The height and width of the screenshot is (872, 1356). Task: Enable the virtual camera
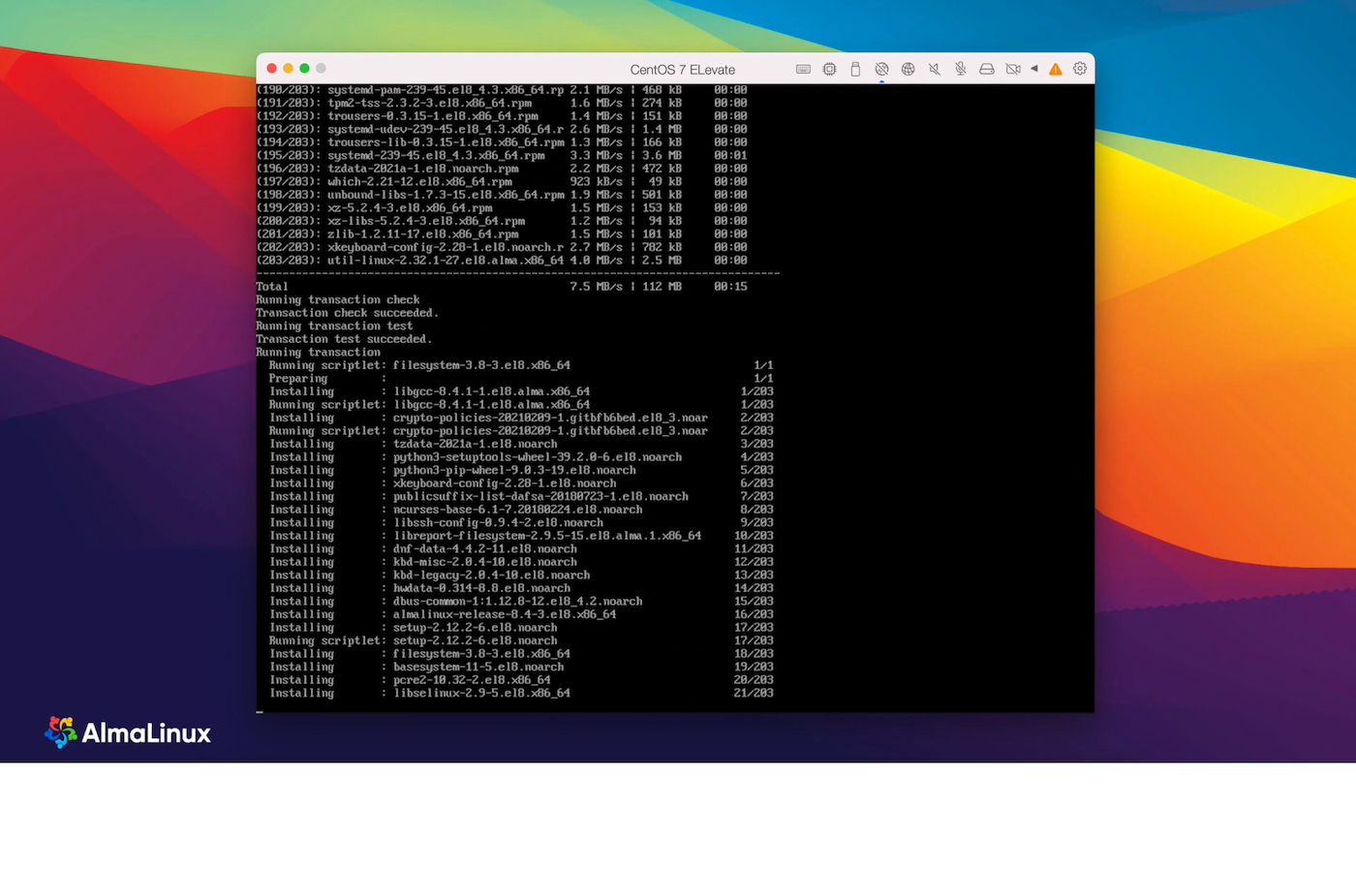tap(1013, 69)
